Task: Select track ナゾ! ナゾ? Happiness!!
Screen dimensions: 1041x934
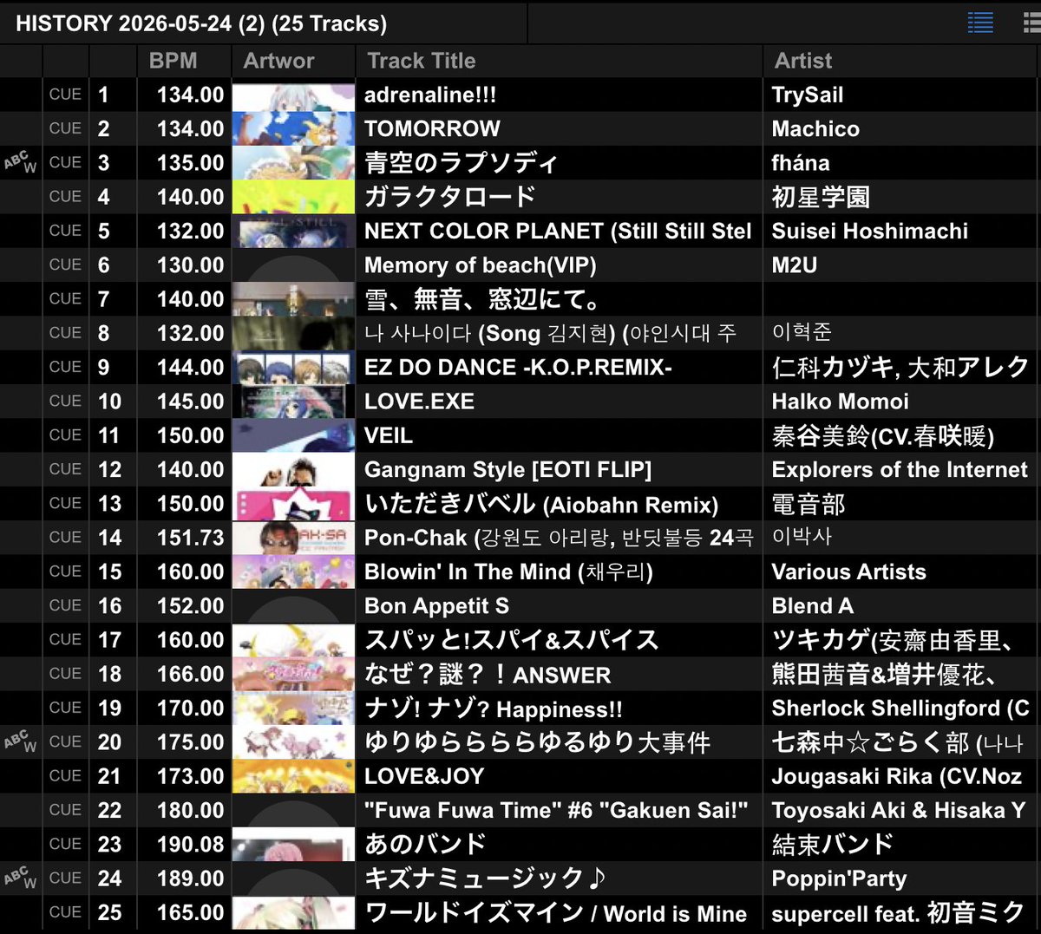Action: (x=493, y=708)
